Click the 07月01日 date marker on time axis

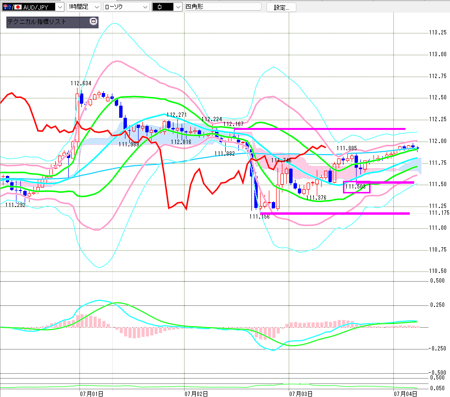(x=92, y=394)
